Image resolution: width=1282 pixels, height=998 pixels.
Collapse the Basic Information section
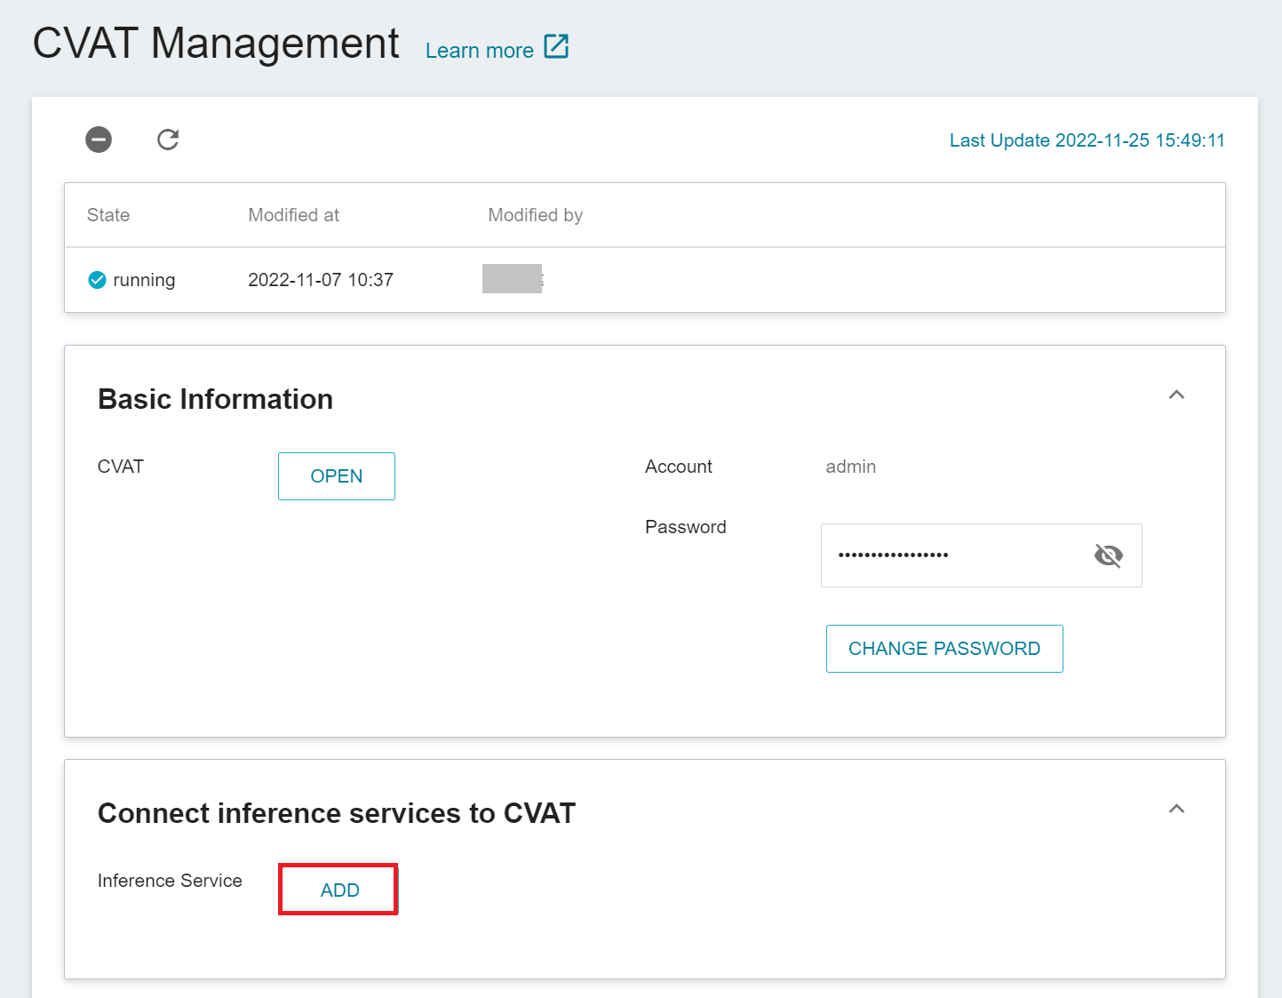[x=1176, y=395]
